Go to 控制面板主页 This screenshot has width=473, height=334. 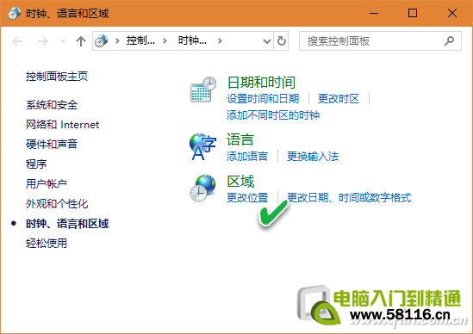tap(57, 77)
